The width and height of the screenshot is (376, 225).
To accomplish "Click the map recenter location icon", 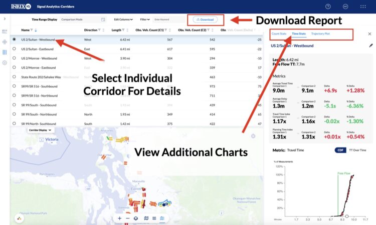I will click(253, 136).
